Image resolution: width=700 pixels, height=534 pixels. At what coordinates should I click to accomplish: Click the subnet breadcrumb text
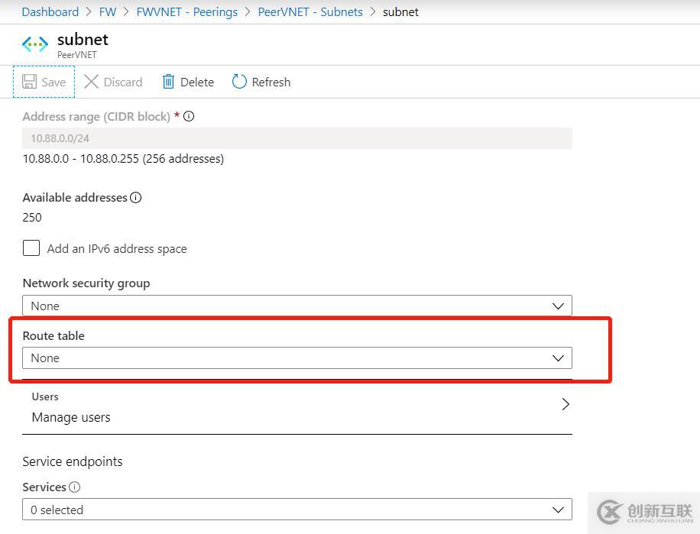pyautogui.click(x=400, y=12)
